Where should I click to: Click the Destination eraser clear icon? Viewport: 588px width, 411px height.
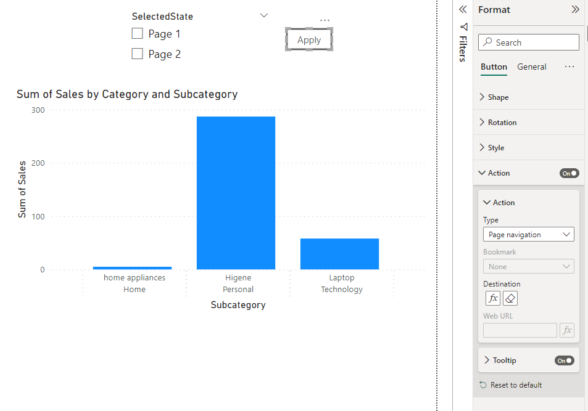coord(510,298)
